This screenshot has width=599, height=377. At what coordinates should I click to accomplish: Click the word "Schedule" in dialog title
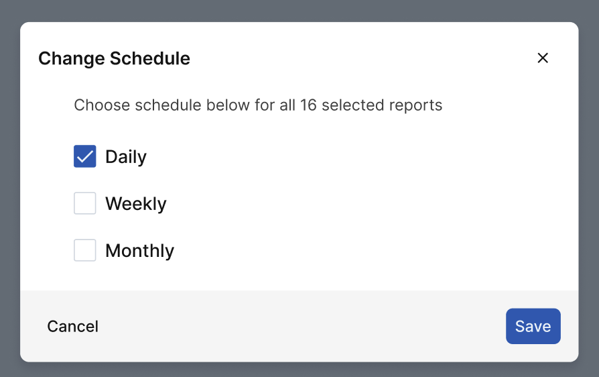(150, 59)
